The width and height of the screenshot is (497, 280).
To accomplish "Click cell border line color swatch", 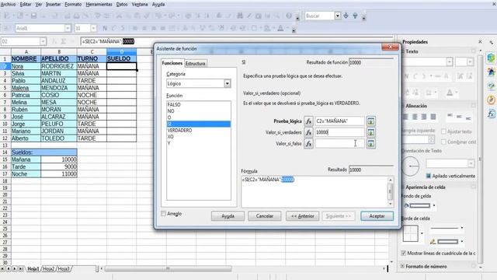I will 447,242.
